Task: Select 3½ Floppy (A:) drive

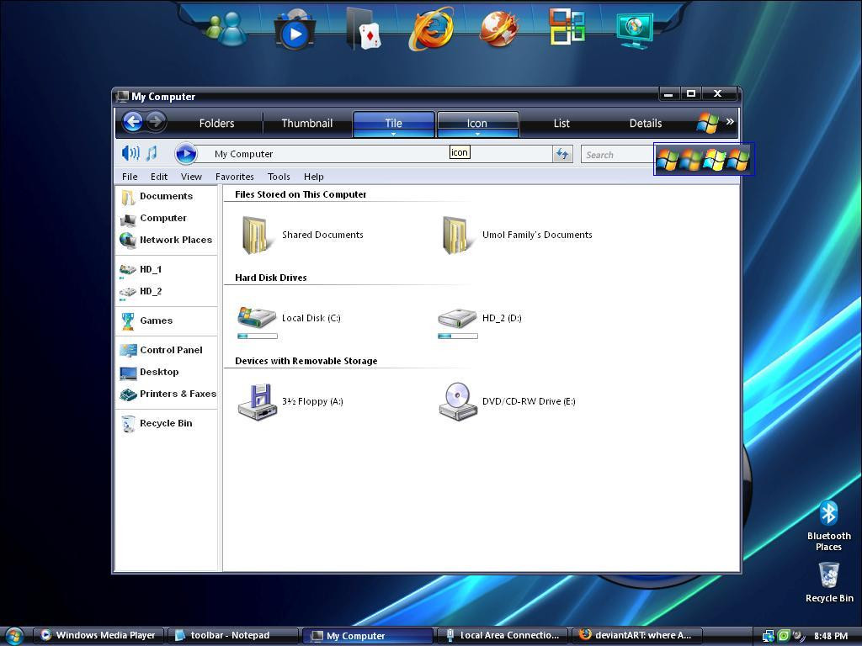Action: [290, 401]
